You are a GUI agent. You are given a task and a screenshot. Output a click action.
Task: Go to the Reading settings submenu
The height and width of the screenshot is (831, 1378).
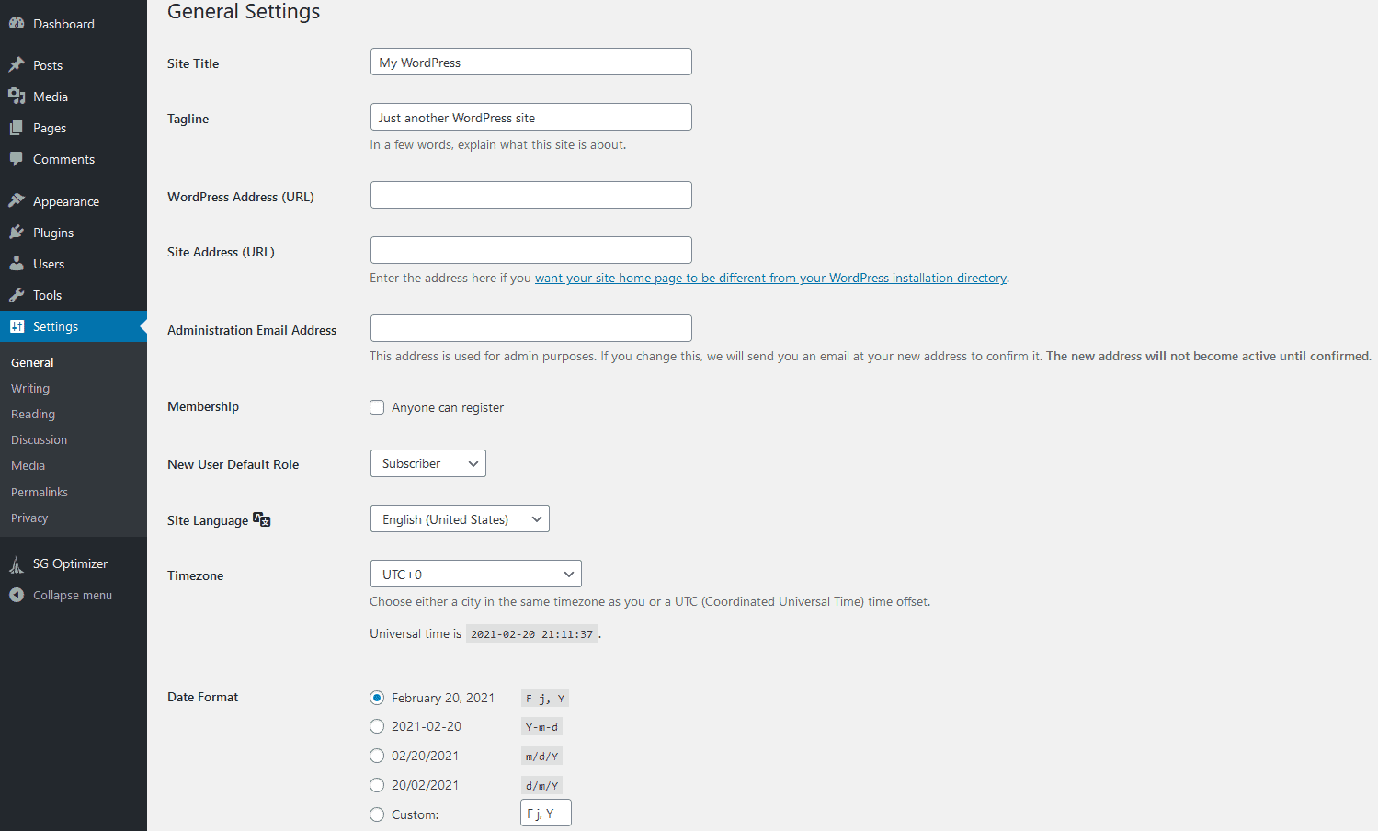tap(33, 414)
